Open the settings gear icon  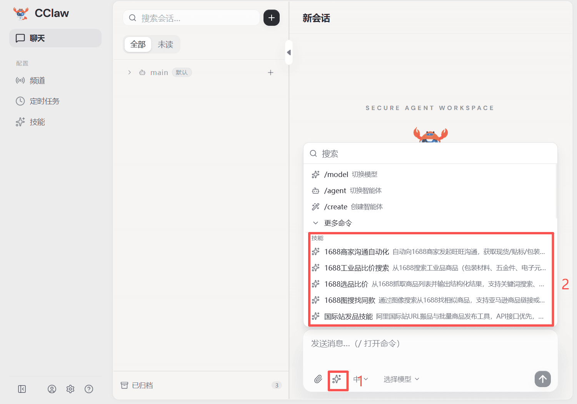point(70,389)
